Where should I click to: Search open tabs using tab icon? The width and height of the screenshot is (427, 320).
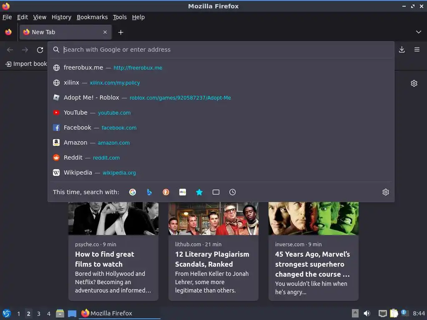click(216, 192)
